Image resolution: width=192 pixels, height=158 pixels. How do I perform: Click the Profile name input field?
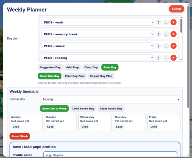click(x=110, y=155)
